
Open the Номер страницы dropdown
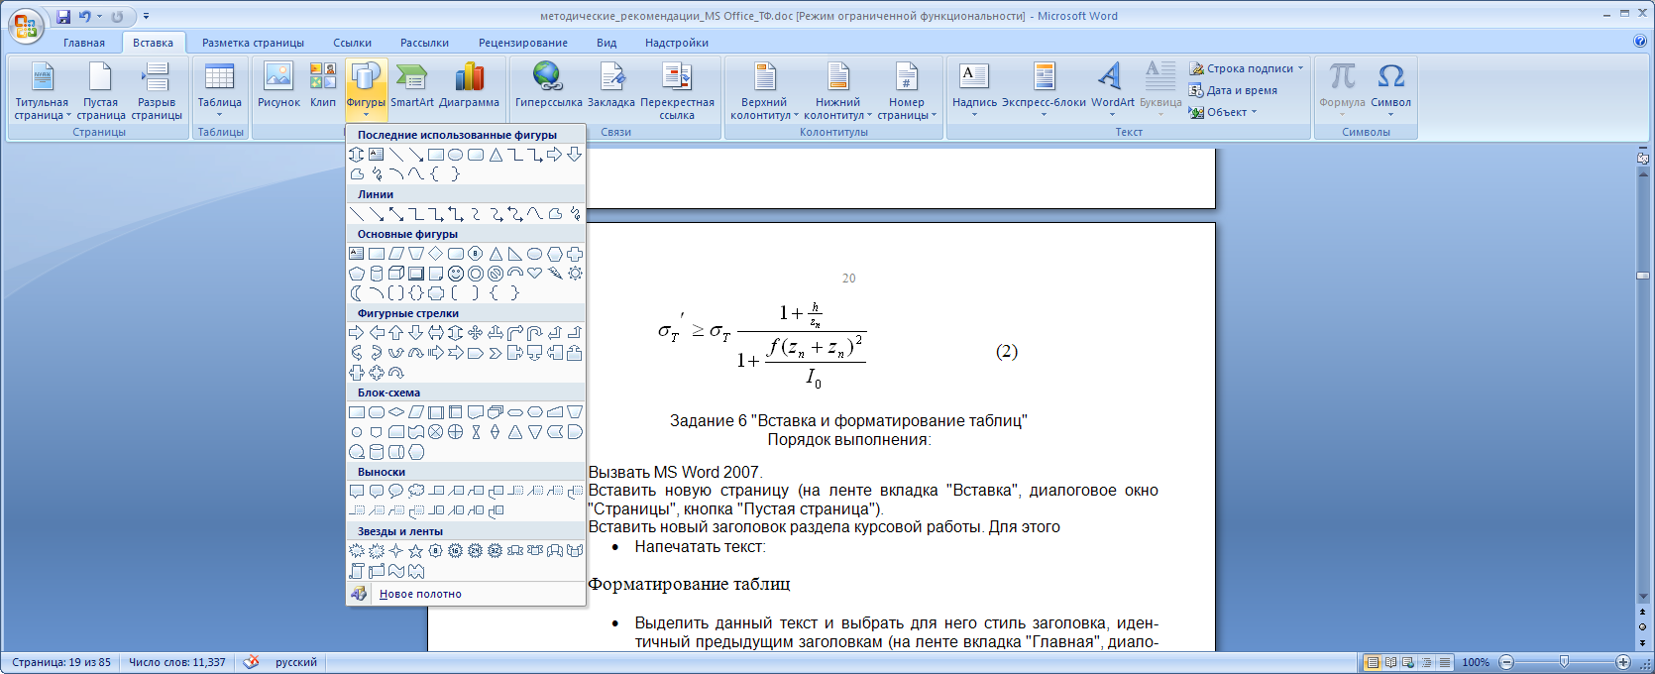(907, 90)
